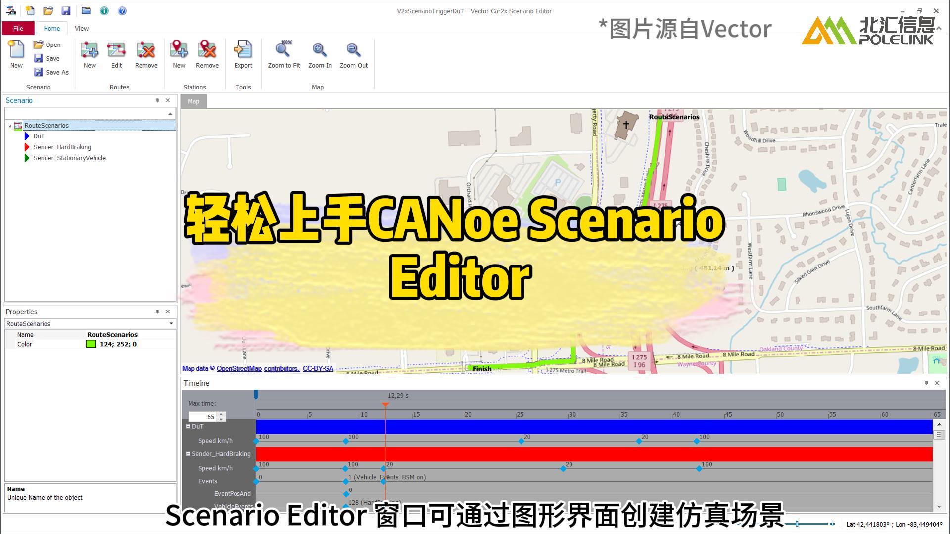This screenshot has height=534, width=950.
Task: Pin the Properties panel
Action: tap(157, 311)
